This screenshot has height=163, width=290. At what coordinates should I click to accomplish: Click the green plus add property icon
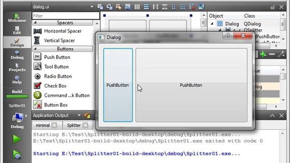pyautogui.click(x=263, y=54)
